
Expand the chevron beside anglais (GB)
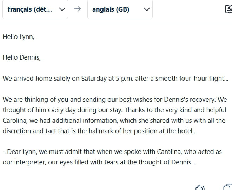(147, 9)
